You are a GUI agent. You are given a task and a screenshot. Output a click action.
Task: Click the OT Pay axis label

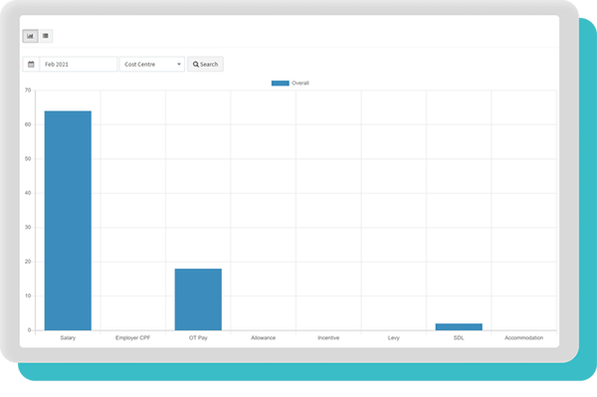tap(198, 337)
